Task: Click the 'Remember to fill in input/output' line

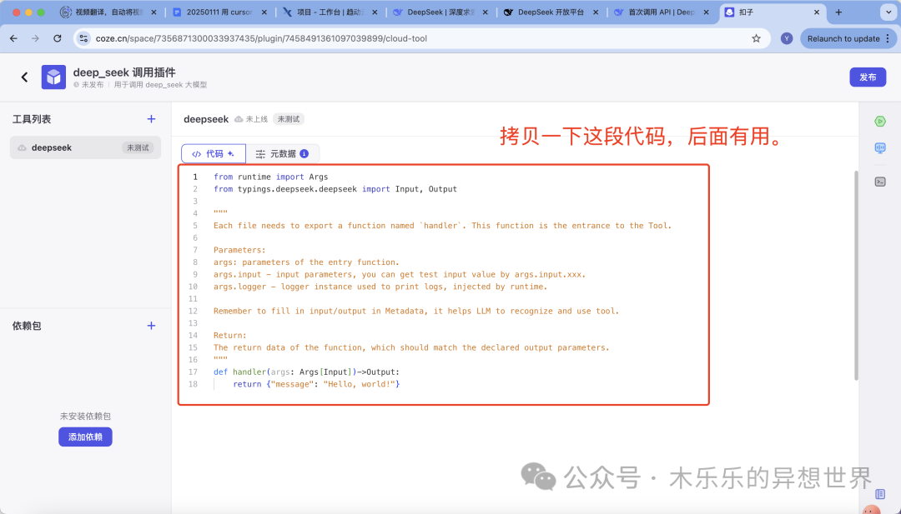Action: [416, 311]
